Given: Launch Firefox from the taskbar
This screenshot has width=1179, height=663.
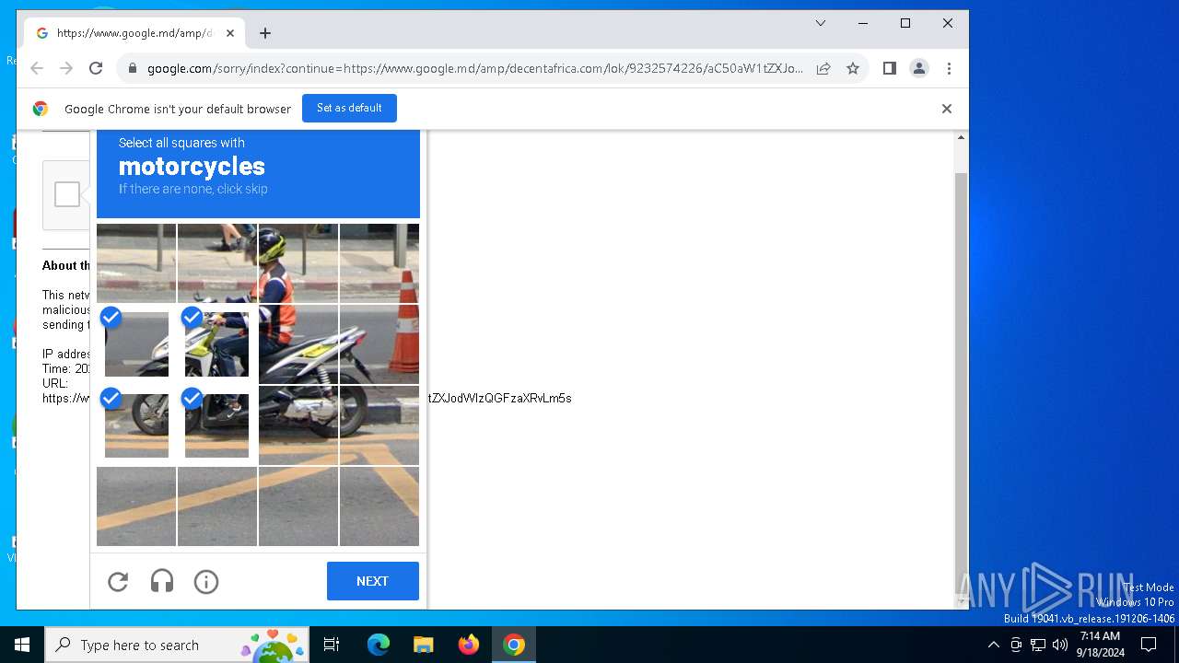Looking at the screenshot, I should (469, 645).
